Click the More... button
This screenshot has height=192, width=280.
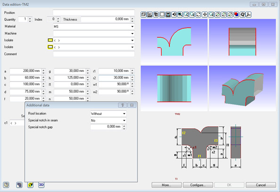click(x=166, y=185)
